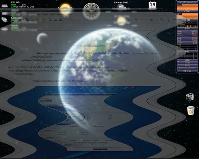Expand the Mem meter in system monitor

pyautogui.click(x=187, y=63)
